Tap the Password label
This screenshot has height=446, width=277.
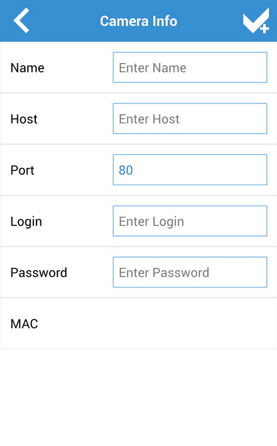[38, 273]
